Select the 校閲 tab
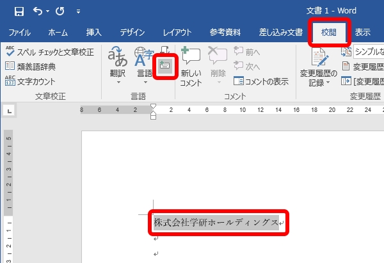This screenshot has width=384, height=263. tap(329, 33)
